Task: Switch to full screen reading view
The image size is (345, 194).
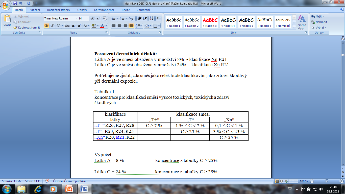Action: [282, 181]
